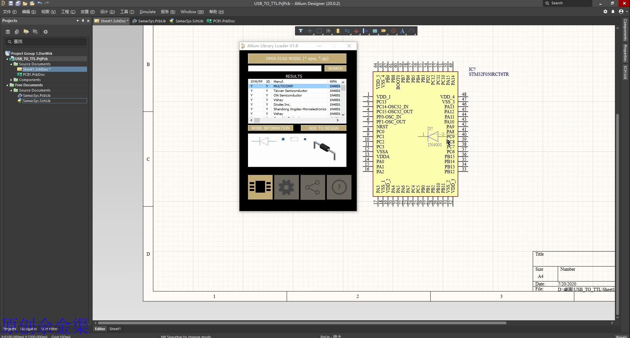Image resolution: width=630 pixels, height=338 pixels.
Task: Open the Simulate menu
Action: [x=147, y=11]
